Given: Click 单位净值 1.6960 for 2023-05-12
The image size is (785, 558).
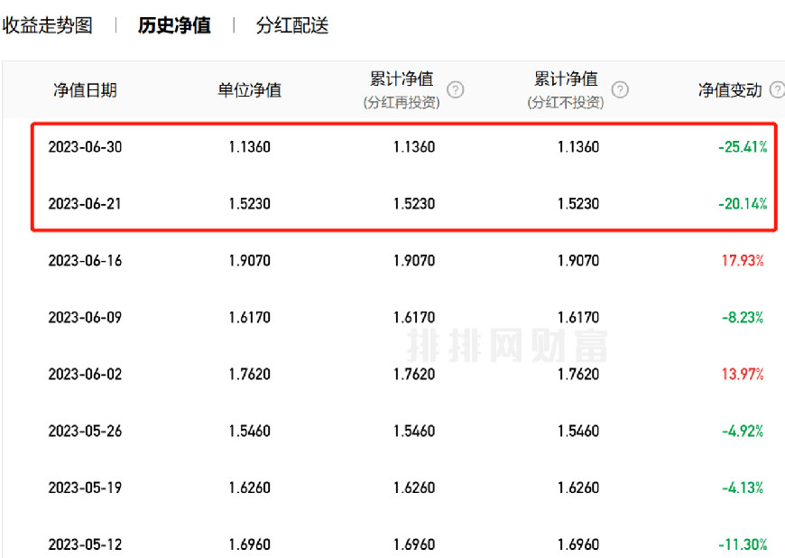Looking at the screenshot, I should [x=249, y=544].
